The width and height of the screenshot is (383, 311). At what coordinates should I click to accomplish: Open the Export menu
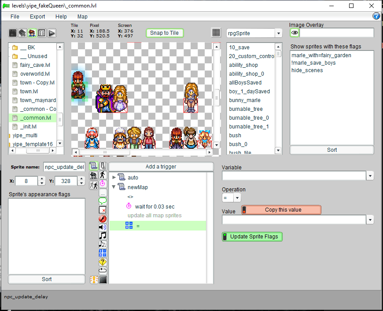pos(37,17)
